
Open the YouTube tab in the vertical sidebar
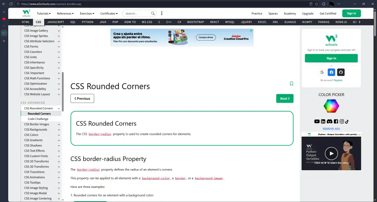(4, 19)
